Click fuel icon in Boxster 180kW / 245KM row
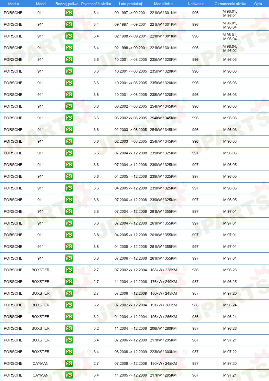This screenshot has width=269, height=381. (69, 293)
